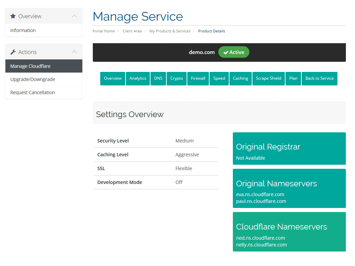Click the green Active status badge
The width and height of the screenshot is (355, 266).
[x=234, y=52]
